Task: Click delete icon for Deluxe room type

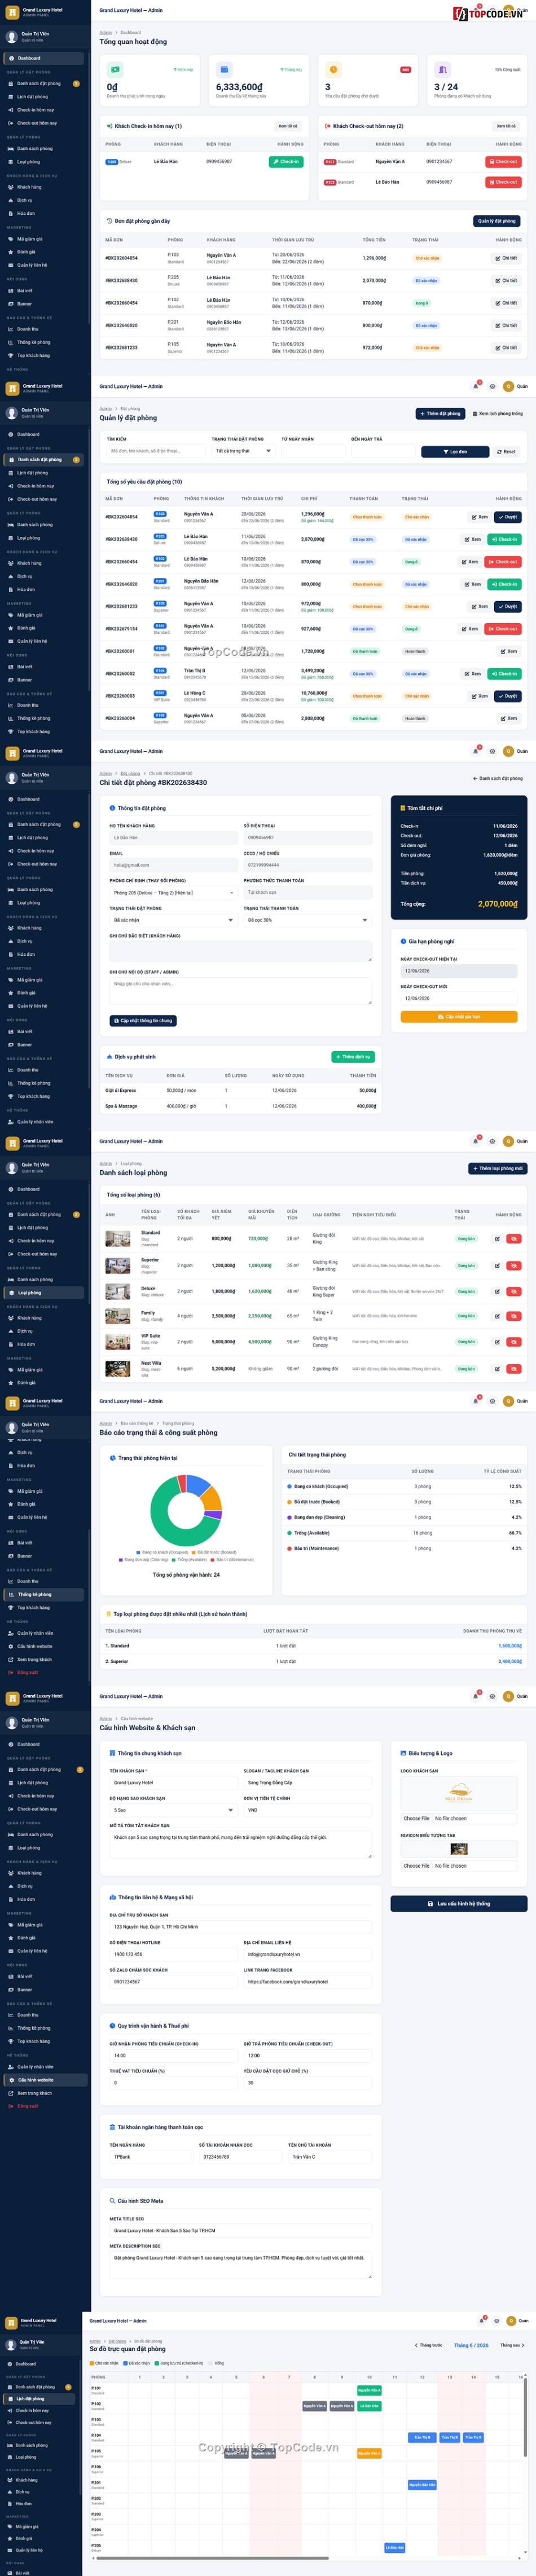Action: pos(514,1291)
